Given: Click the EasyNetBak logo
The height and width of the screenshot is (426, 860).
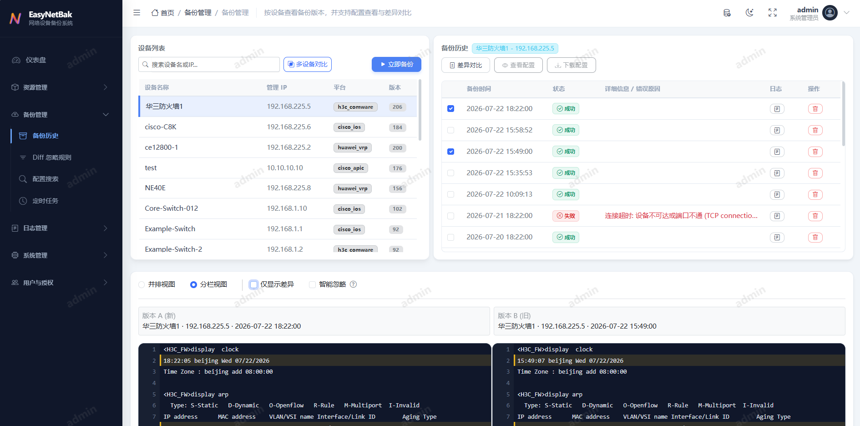Looking at the screenshot, I should point(15,18).
